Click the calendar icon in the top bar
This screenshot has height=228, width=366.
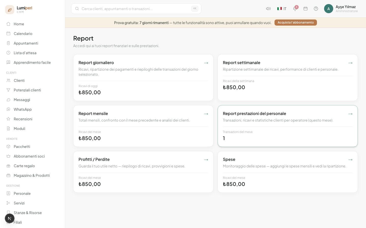(306, 9)
